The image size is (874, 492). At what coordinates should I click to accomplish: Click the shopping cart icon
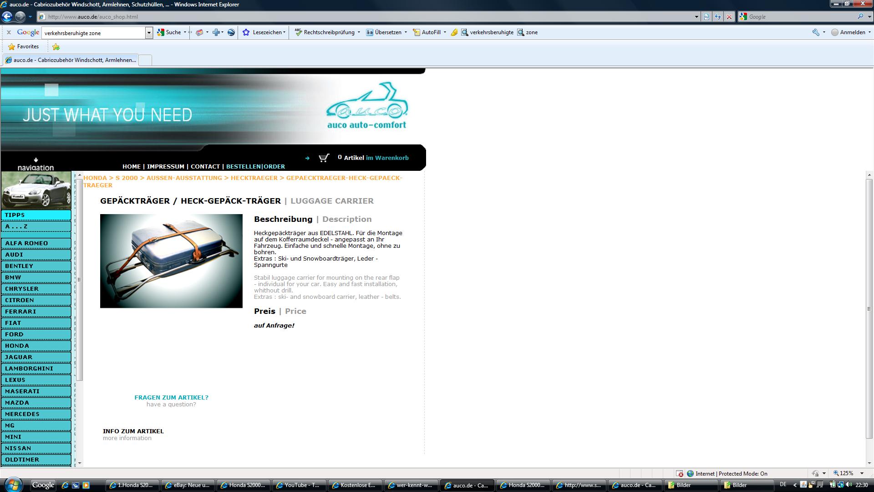click(324, 158)
